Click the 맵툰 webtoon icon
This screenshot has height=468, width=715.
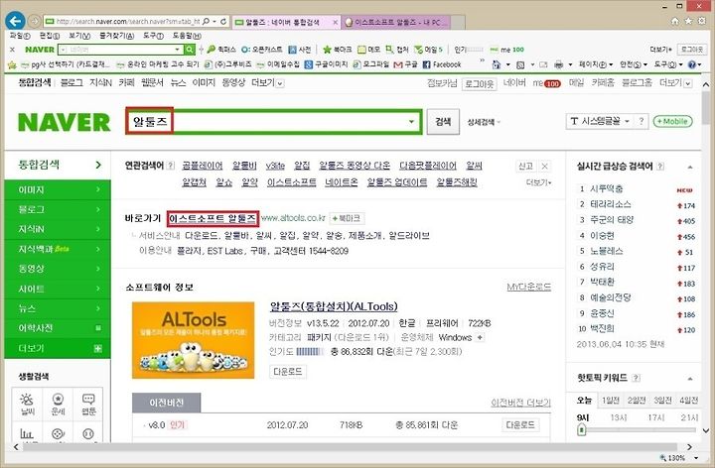pyautogui.click(x=88, y=404)
